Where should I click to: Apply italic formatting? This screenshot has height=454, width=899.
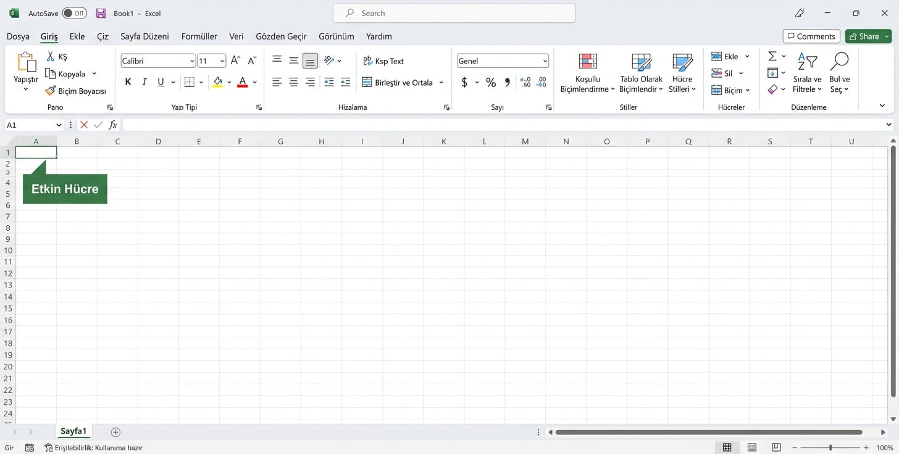click(144, 82)
